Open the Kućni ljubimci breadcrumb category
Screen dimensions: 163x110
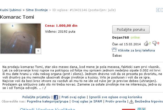tap(11, 10)
